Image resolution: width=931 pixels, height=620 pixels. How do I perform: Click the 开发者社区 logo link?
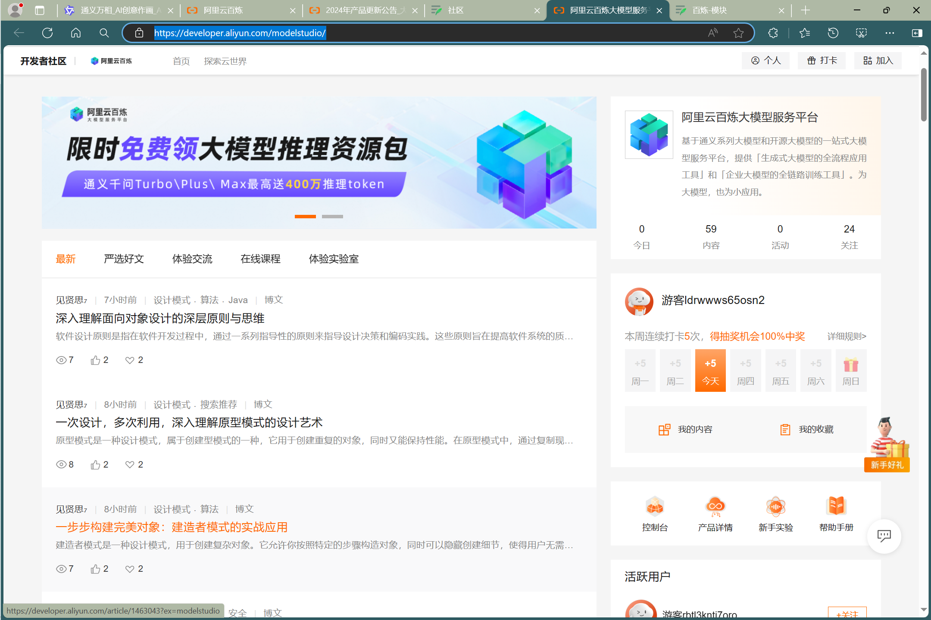44,61
